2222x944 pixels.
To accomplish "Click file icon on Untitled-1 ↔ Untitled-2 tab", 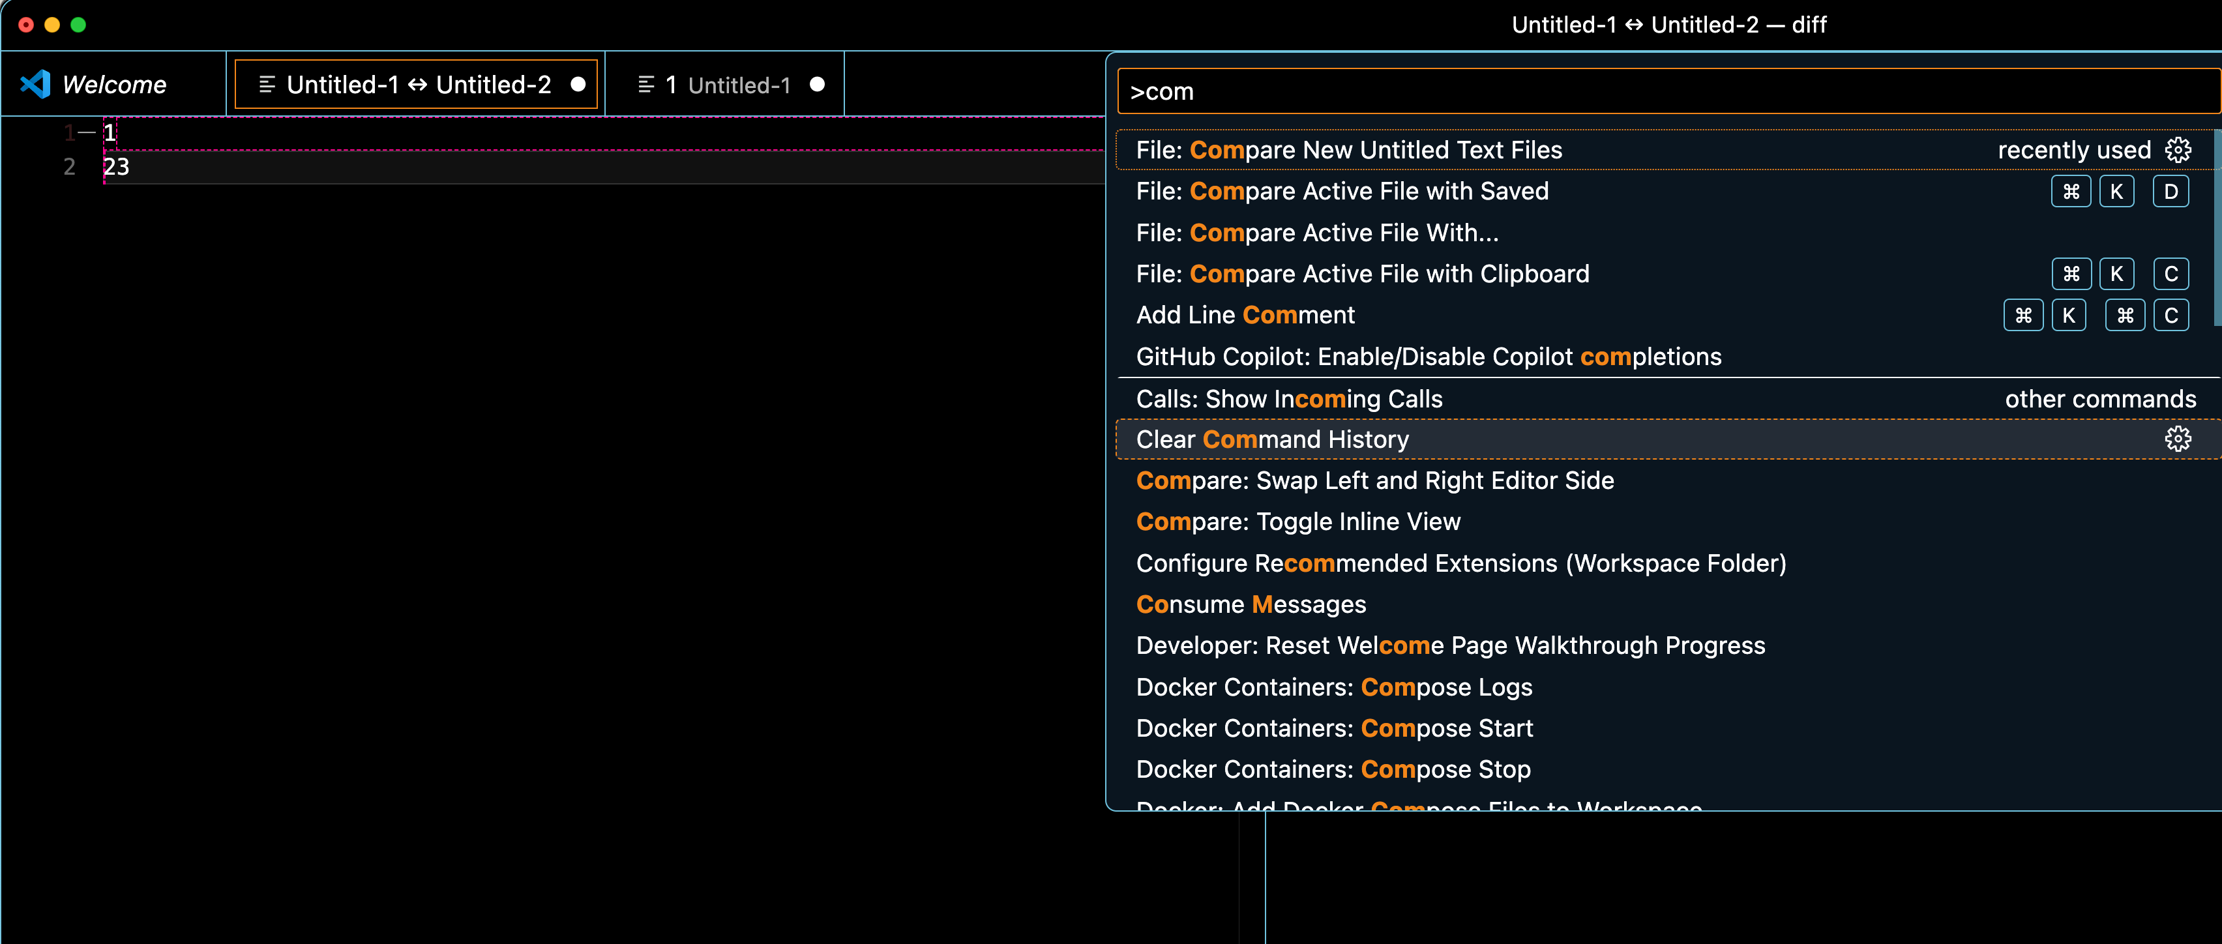I will (x=267, y=85).
